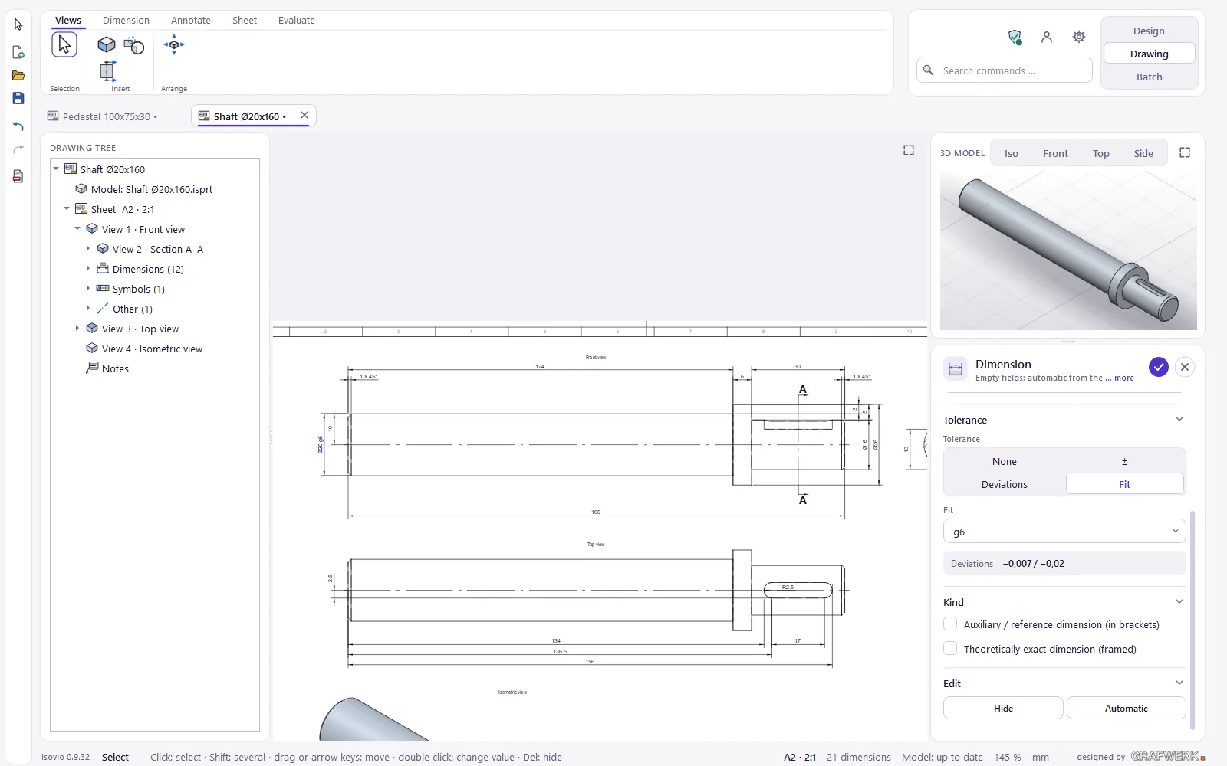Screen dimensions: 1227x766
Task: Click the new document sidebar icon
Action: click(18, 52)
